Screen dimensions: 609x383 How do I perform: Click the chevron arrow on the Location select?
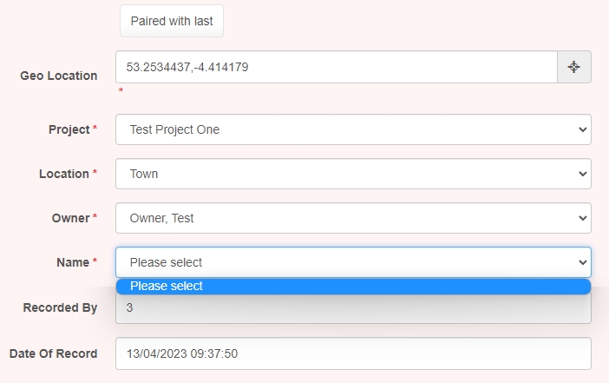point(582,174)
